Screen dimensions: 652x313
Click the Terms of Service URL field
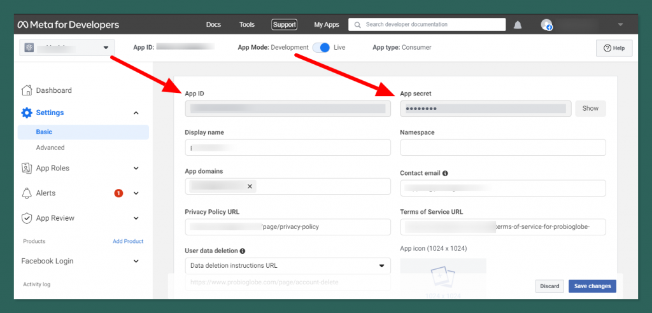(x=503, y=227)
